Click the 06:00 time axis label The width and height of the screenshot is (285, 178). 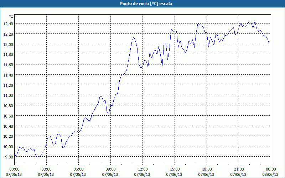pyautogui.click(x=78, y=169)
